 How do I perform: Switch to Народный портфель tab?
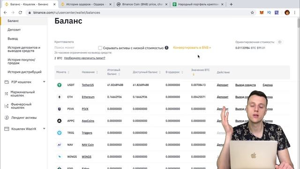pyautogui.click(x=198, y=4)
